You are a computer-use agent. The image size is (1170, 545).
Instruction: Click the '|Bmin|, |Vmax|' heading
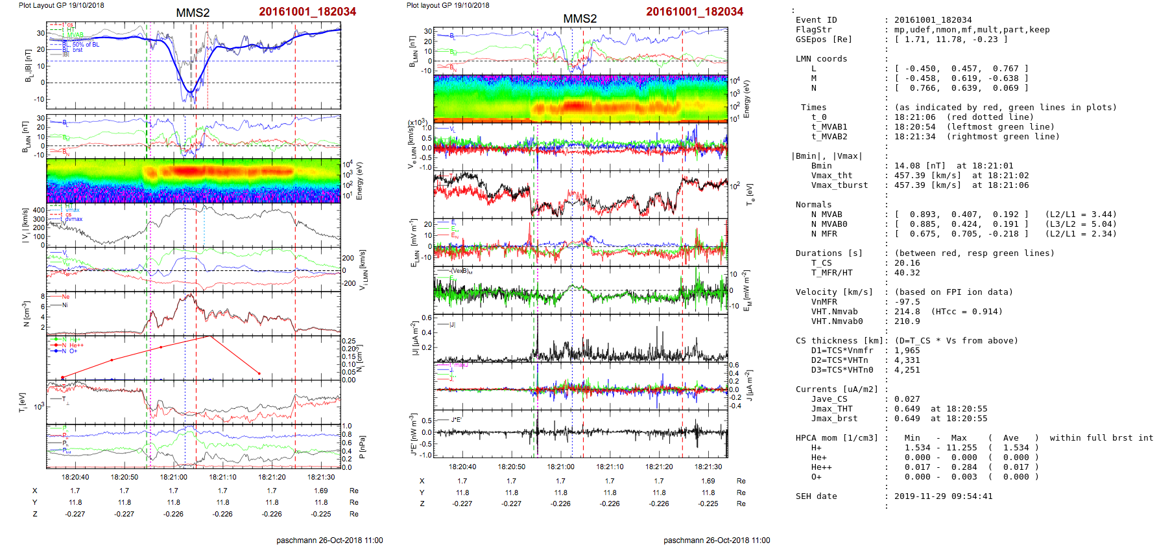tap(826, 156)
